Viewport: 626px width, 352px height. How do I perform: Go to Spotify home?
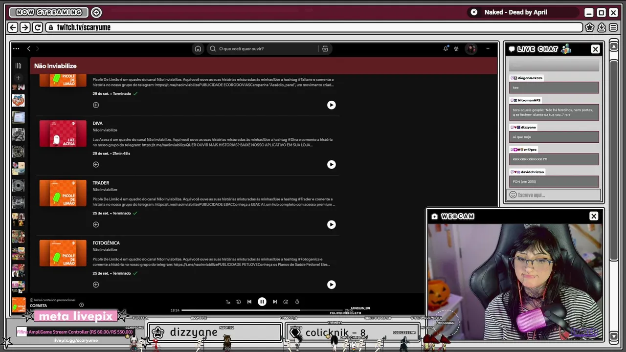[198, 48]
